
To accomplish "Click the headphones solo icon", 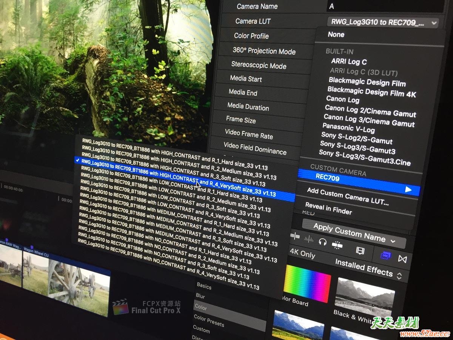I will click(x=322, y=241).
